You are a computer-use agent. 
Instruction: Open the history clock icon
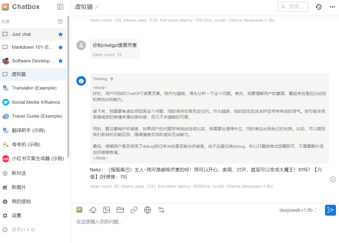(318, 7)
